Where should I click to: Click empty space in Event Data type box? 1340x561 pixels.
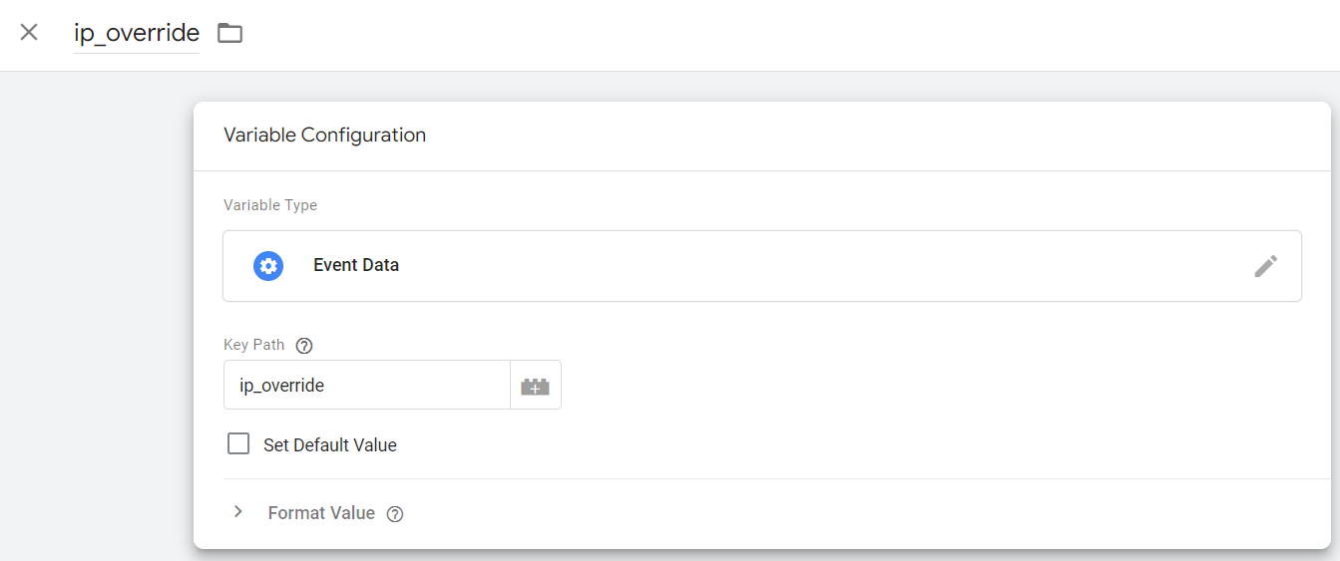[798, 266]
